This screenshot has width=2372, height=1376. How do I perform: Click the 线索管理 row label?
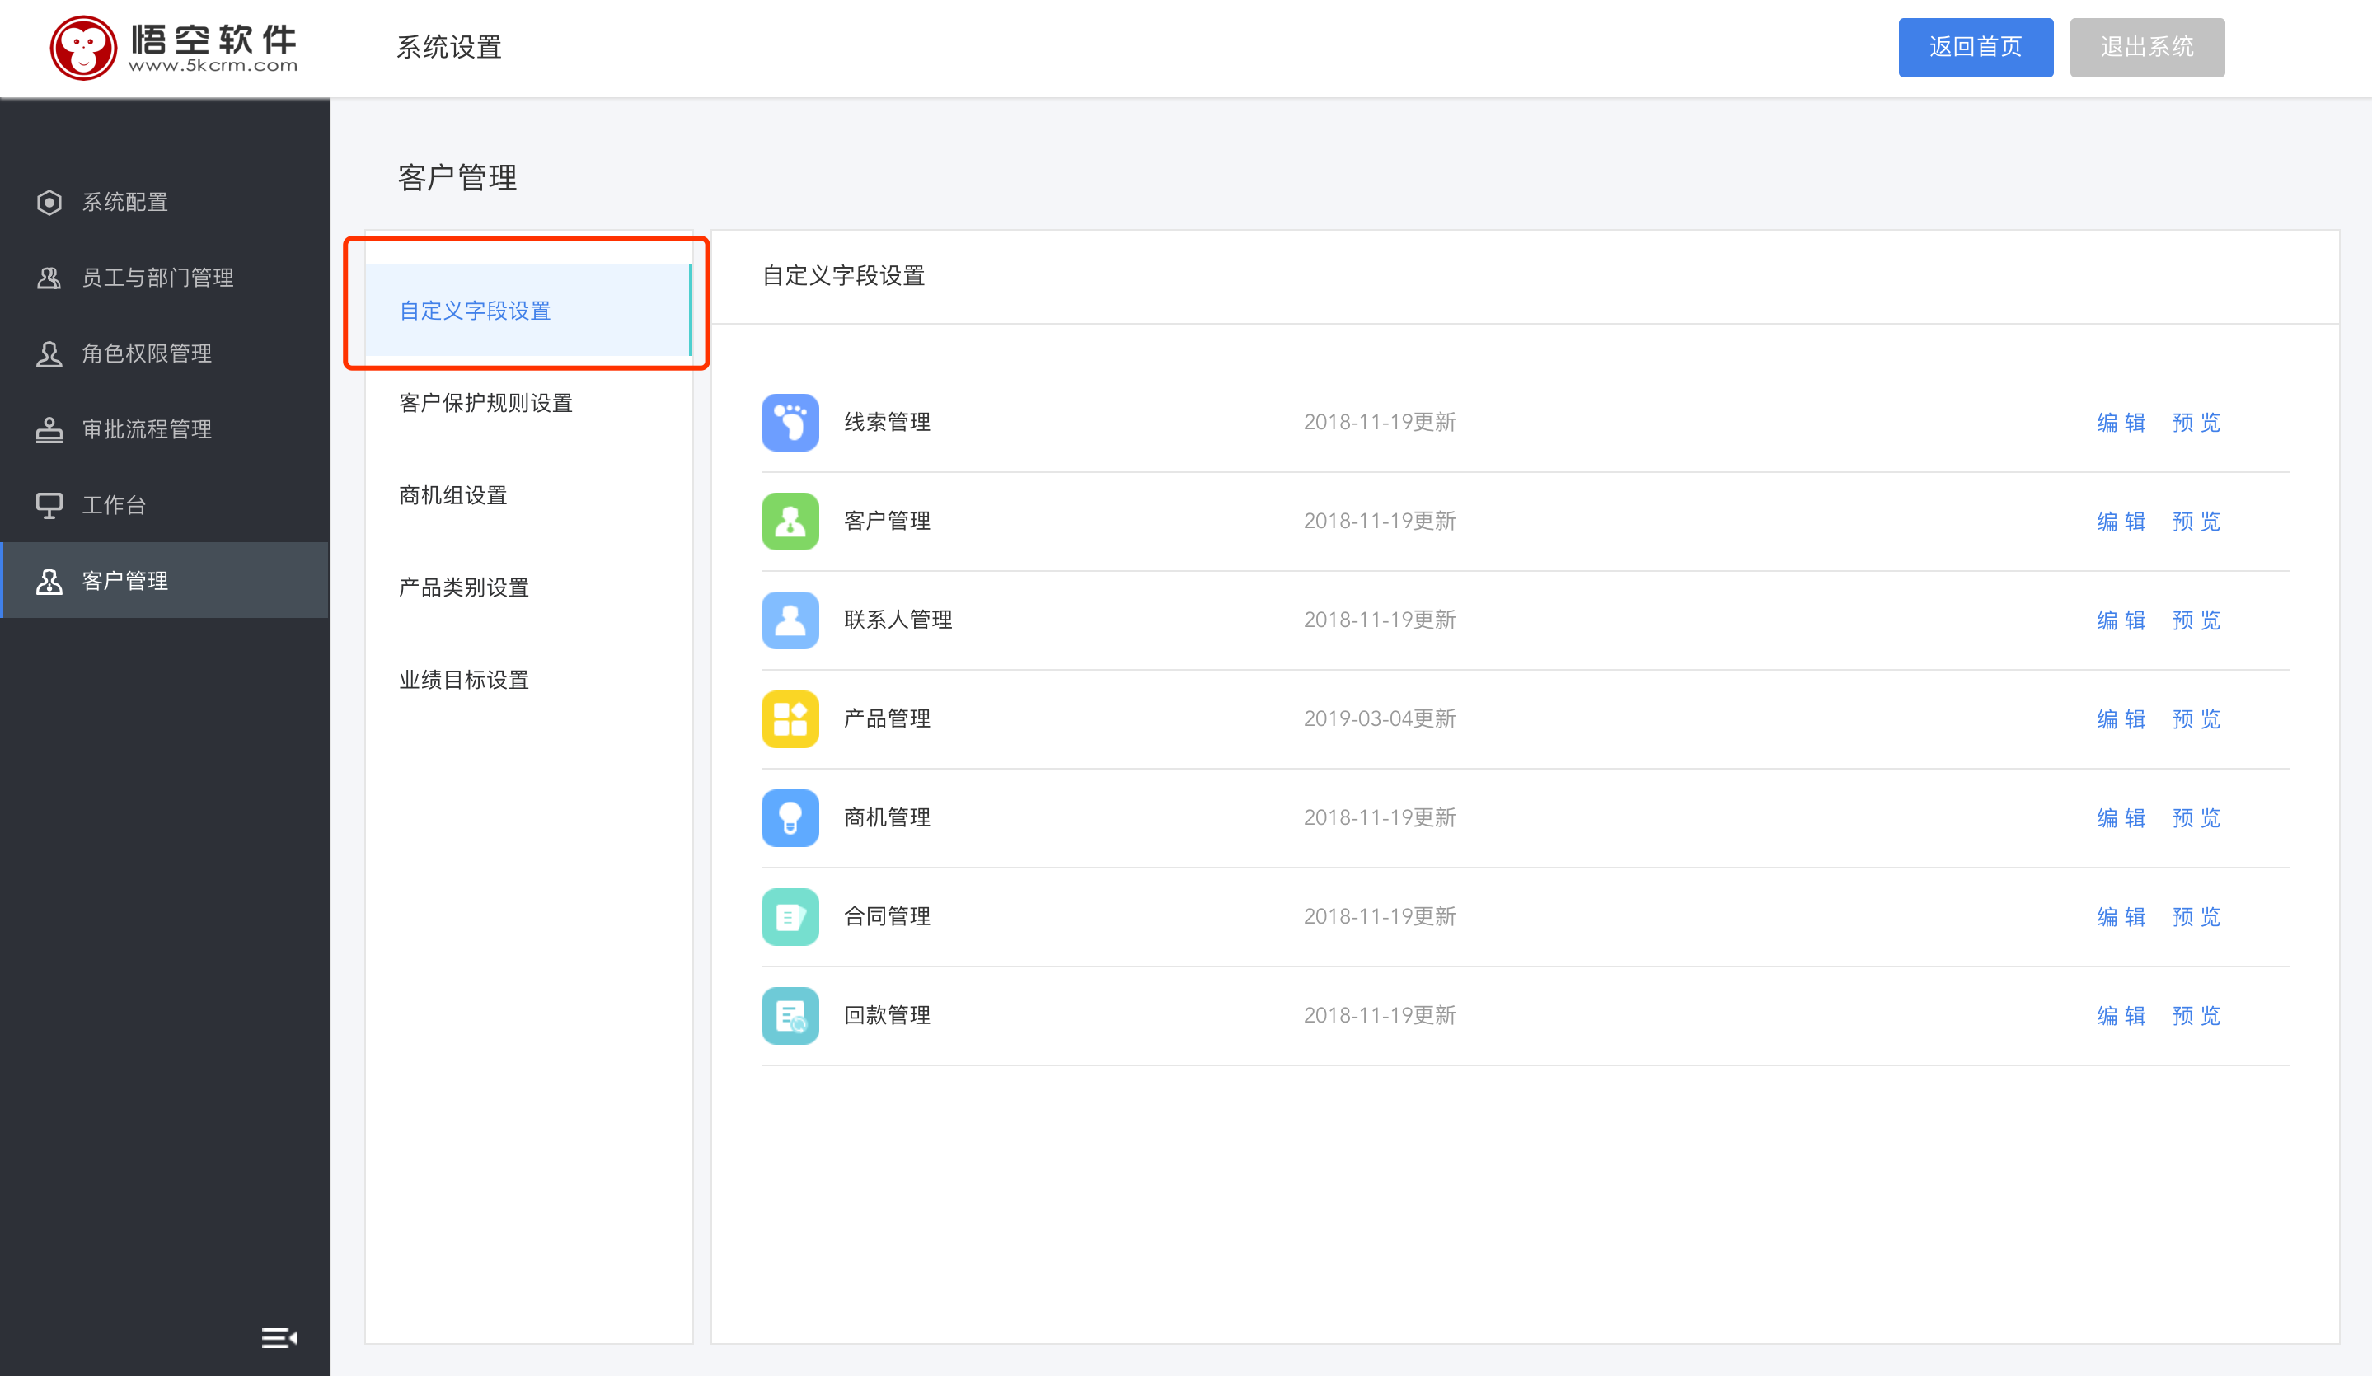887,423
